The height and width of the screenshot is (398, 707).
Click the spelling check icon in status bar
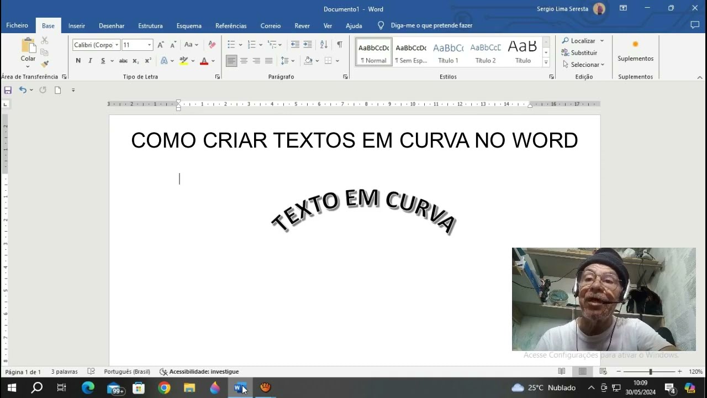click(92, 371)
